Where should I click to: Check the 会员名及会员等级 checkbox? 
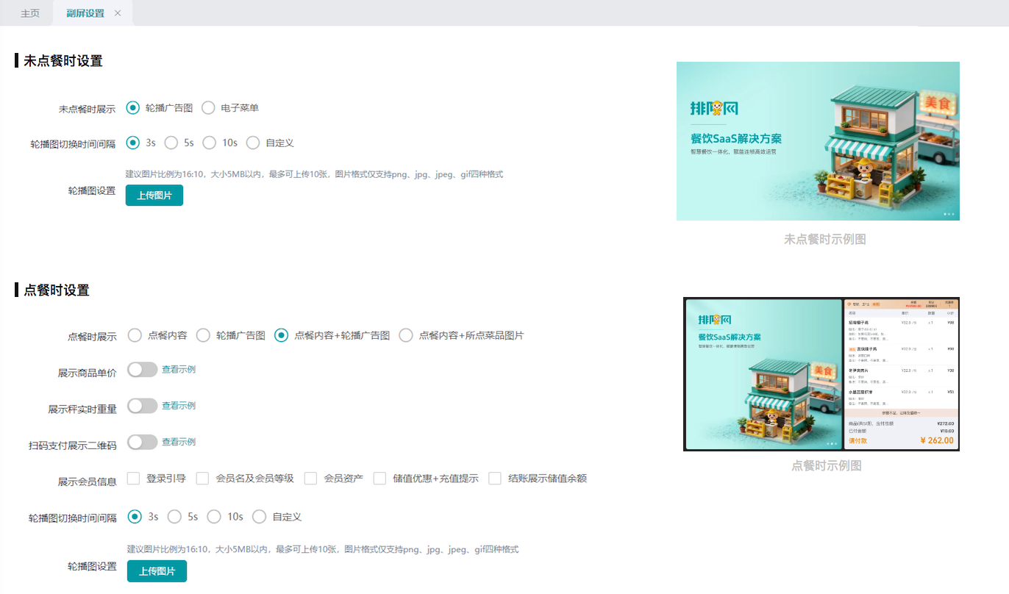pyautogui.click(x=203, y=479)
